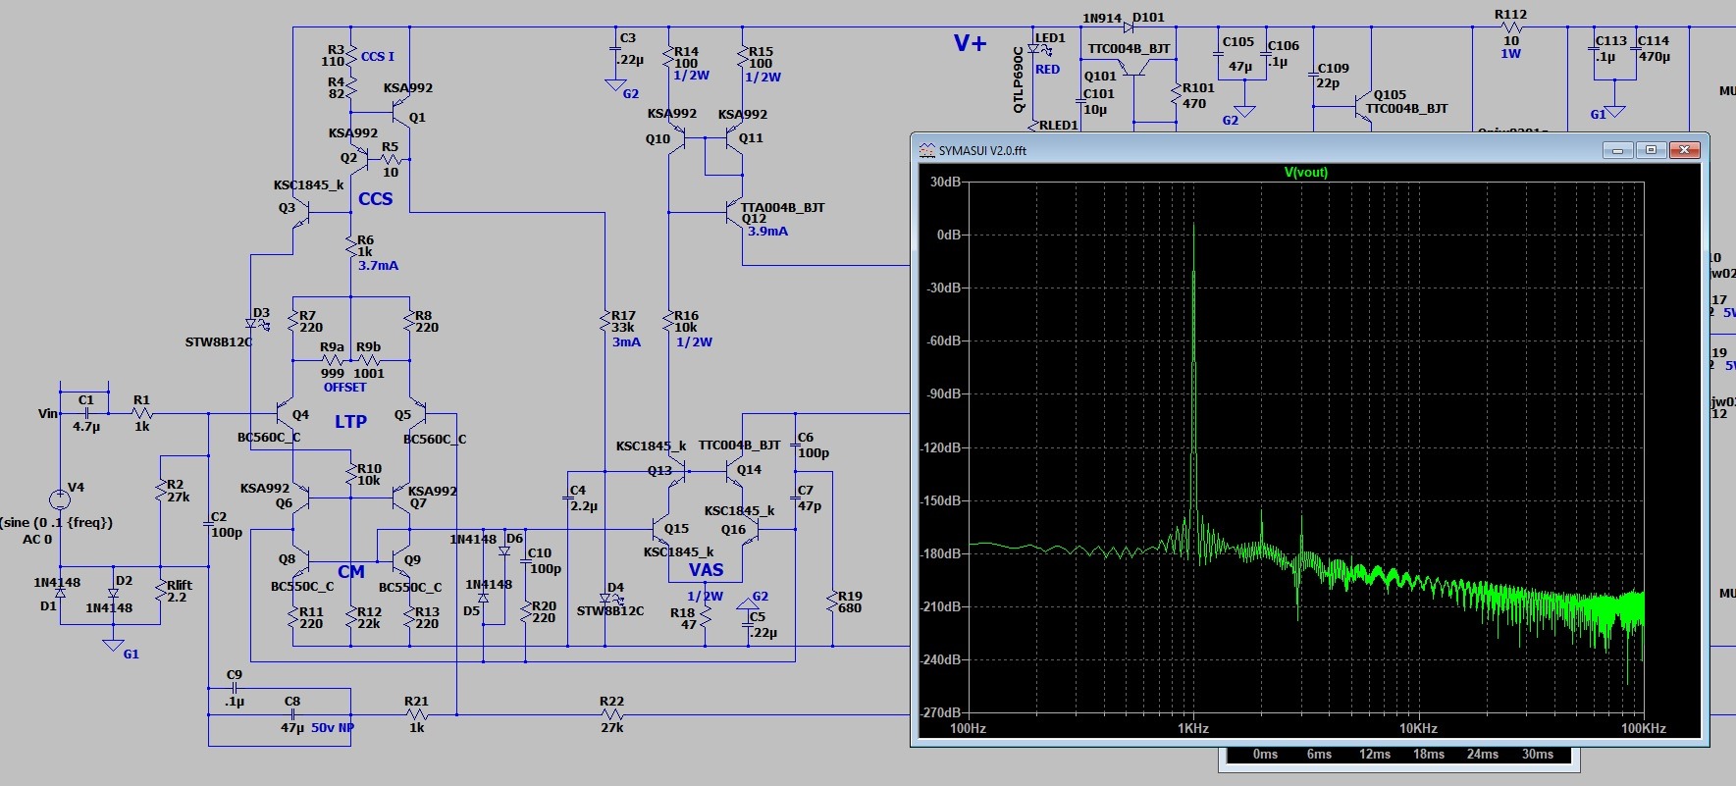
Task: Select transistor Q5 label
Action: pos(402,414)
